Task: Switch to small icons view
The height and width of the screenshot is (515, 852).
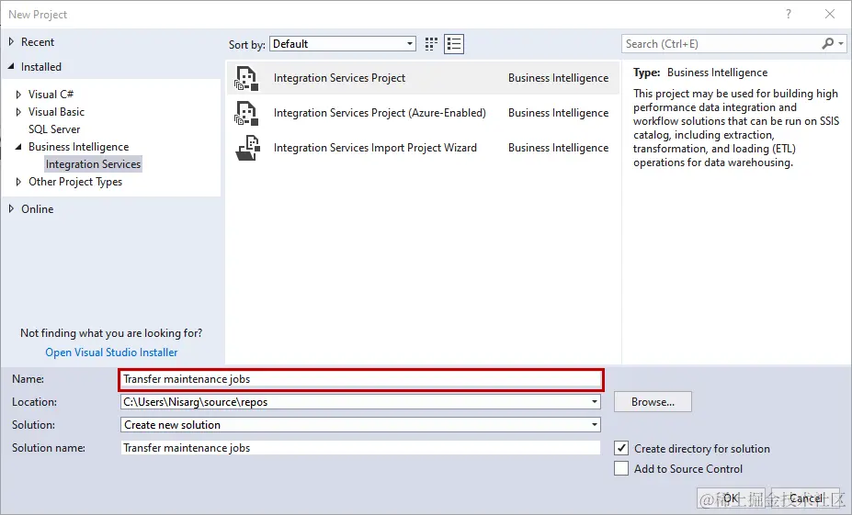Action: pos(431,44)
